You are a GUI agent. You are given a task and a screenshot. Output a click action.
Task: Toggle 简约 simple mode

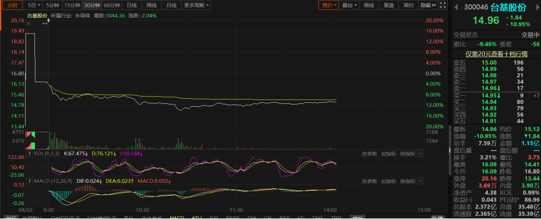coord(408,5)
